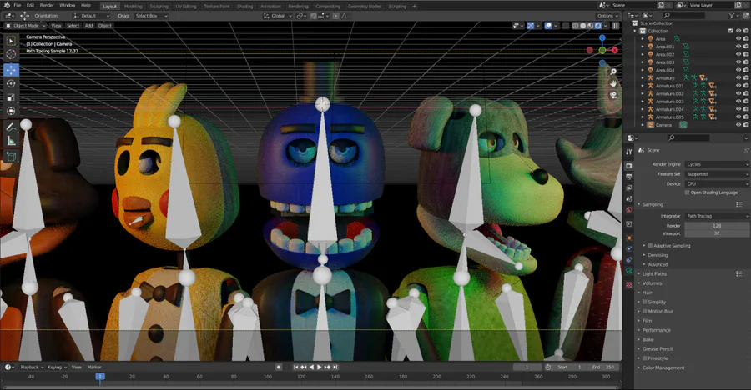
Task: Open the outliner filter funnel
Action: pyautogui.click(x=731, y=15)
